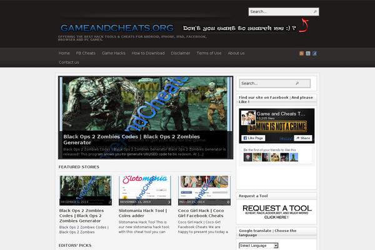Click the GAMEANDCHEATS.ORG site logo
Screen dimensions: 375x250
pyautogui.click(x=117, y=28)
